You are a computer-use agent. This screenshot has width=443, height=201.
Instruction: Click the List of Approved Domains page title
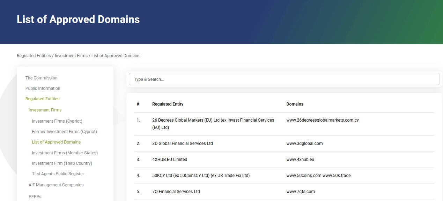click(x=78, y=19)
